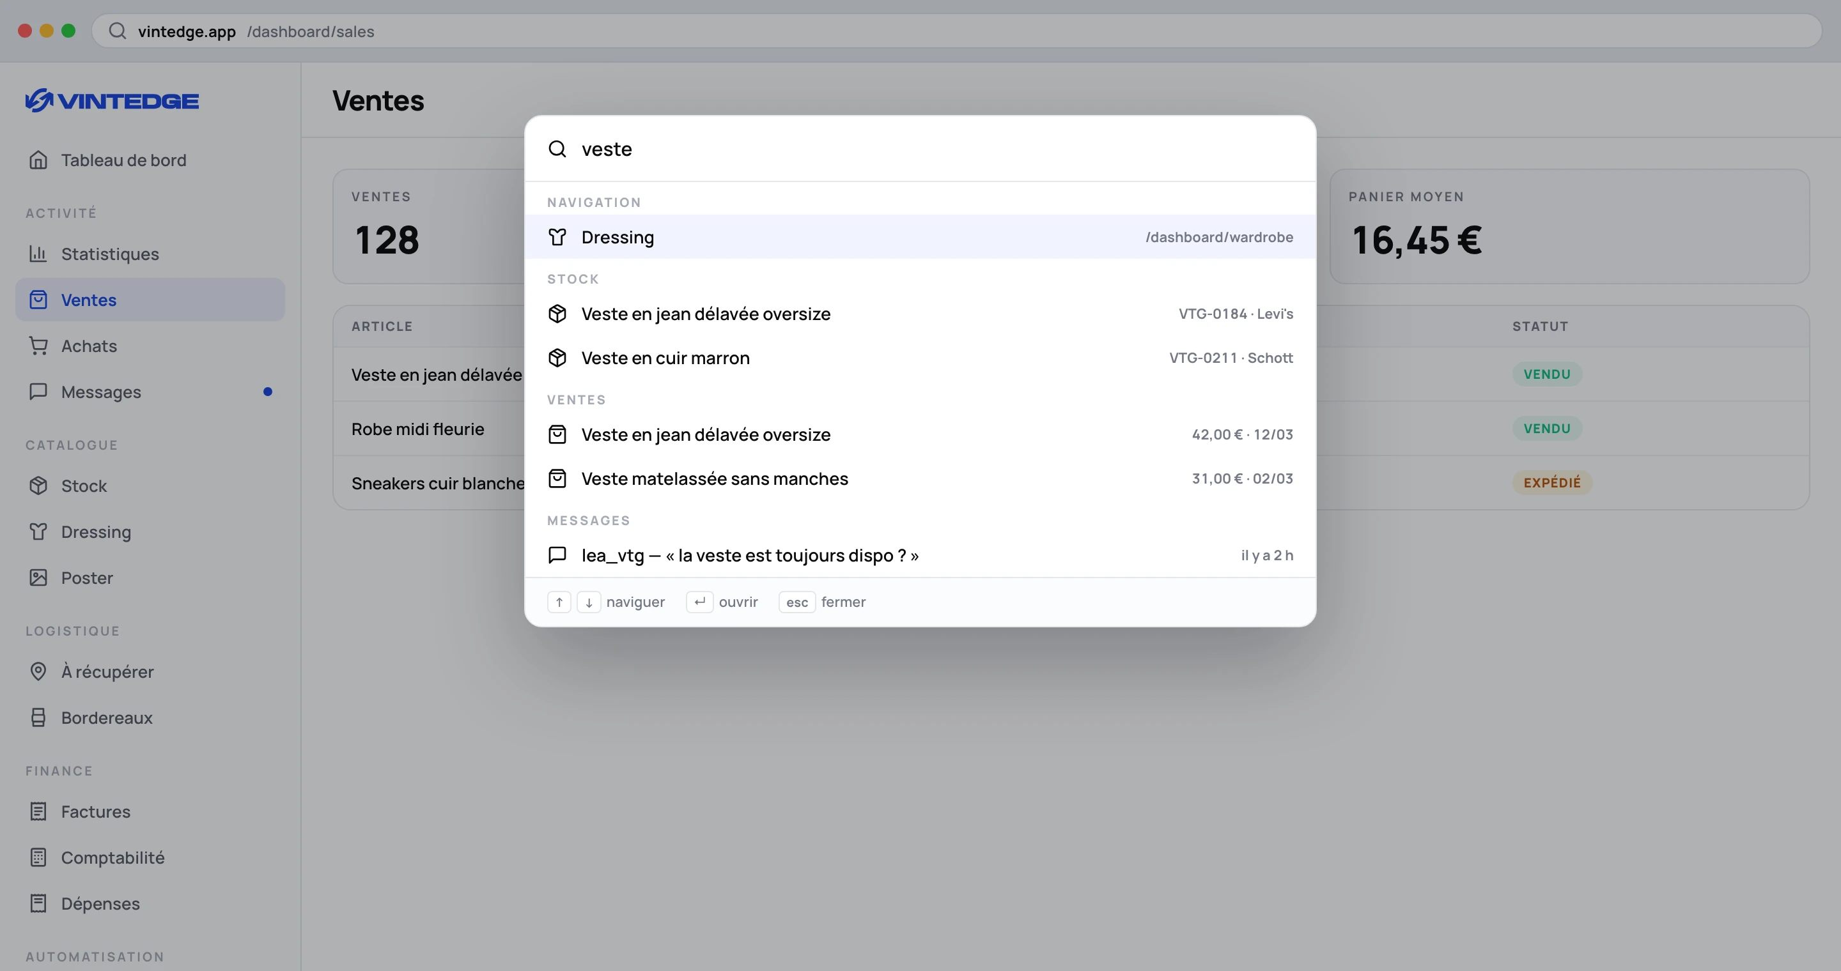Viewport: 1841px width, 971px height.
Task: Click the Messages speech bubble icon in sidebar
Action: (38, 391)
